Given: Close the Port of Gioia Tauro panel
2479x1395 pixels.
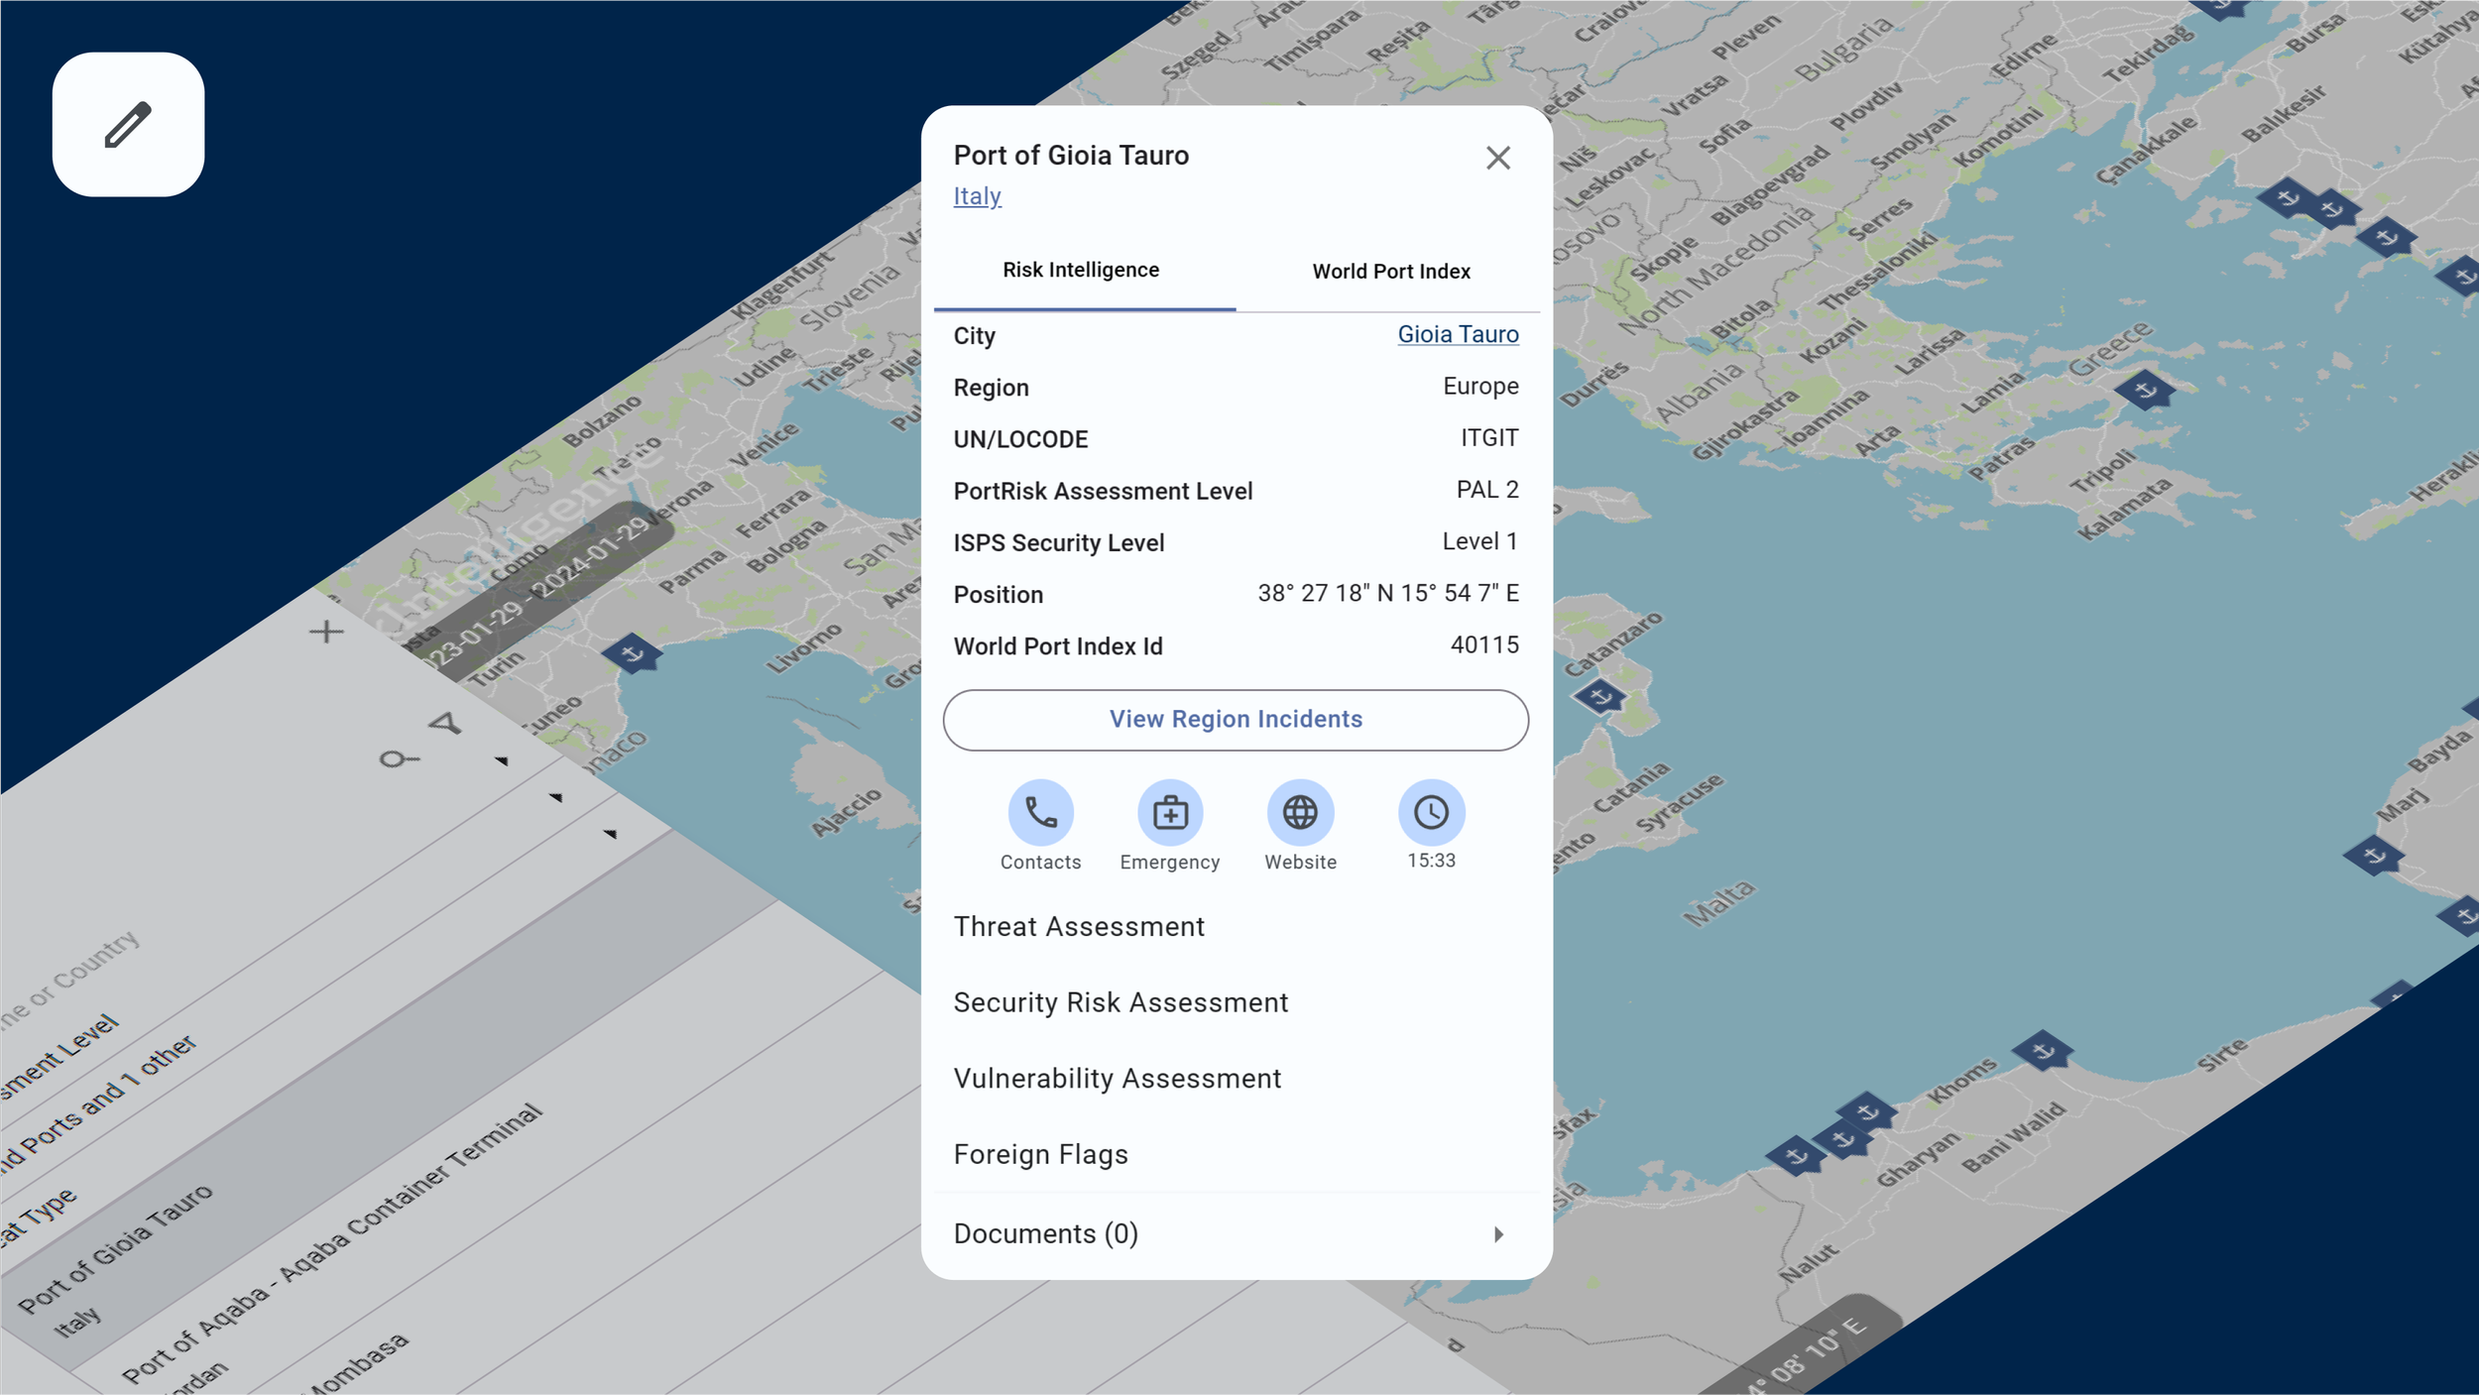Looking at the screenshot, I should (1497, 158).
